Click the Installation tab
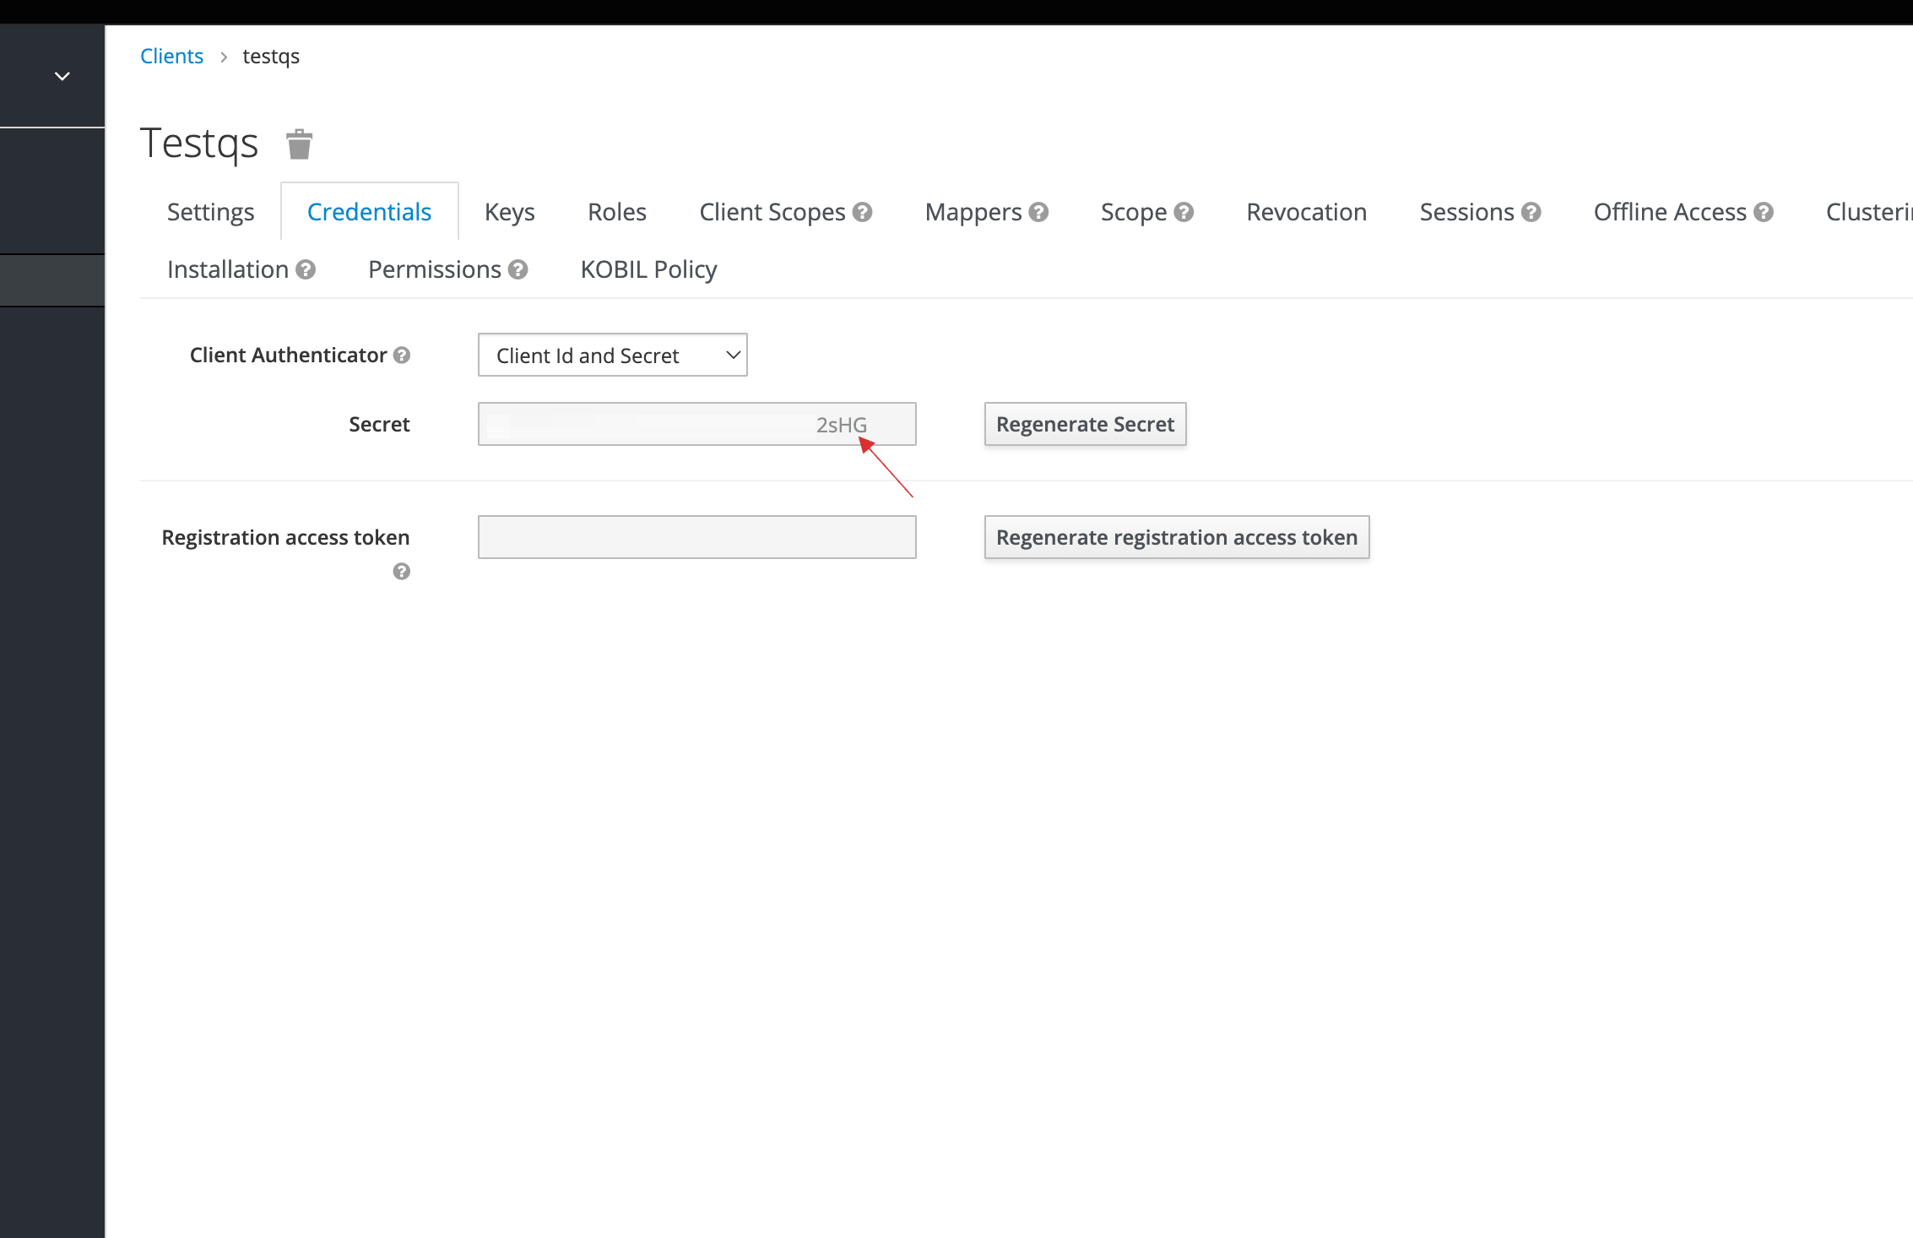 point(229,268)
